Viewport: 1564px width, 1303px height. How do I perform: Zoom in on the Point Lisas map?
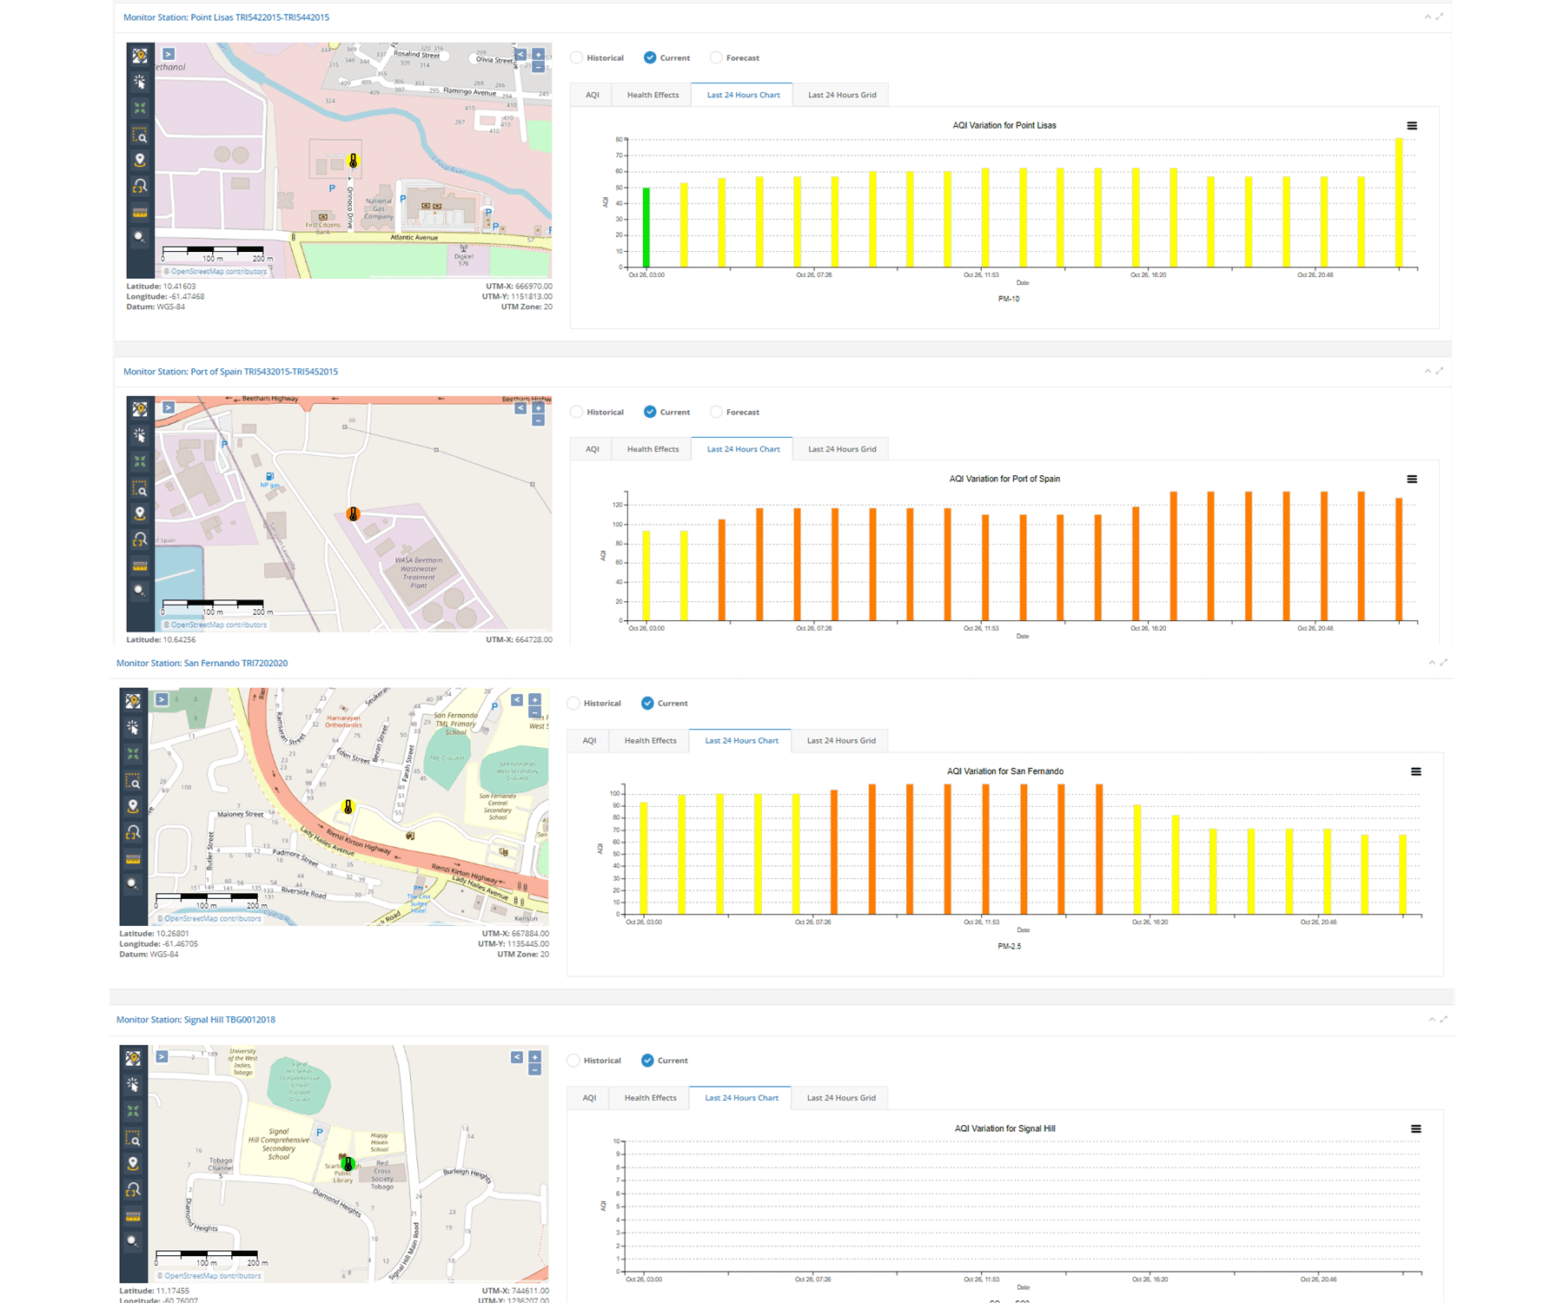click(x=539, y=54)
